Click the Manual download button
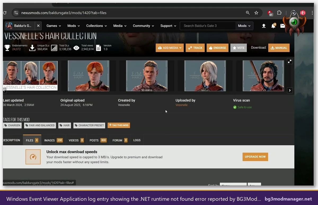This screenshot has height=205, width=318. point(279,48)
